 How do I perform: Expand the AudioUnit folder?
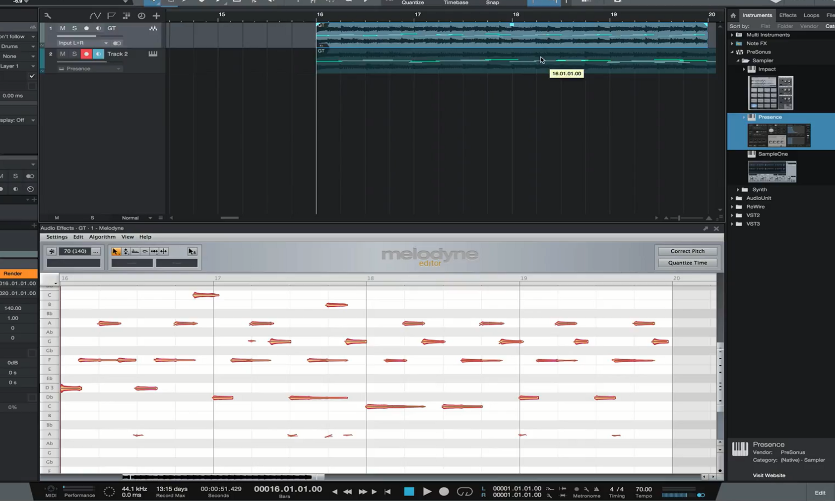pos(732,198)
